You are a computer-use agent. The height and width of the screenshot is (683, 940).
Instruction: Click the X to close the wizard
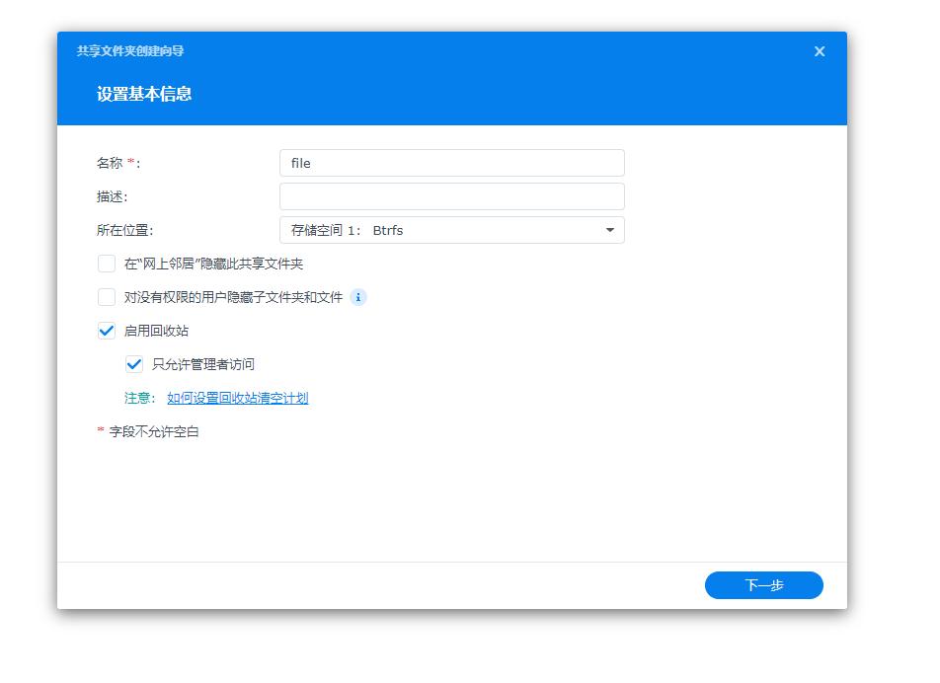819,51
